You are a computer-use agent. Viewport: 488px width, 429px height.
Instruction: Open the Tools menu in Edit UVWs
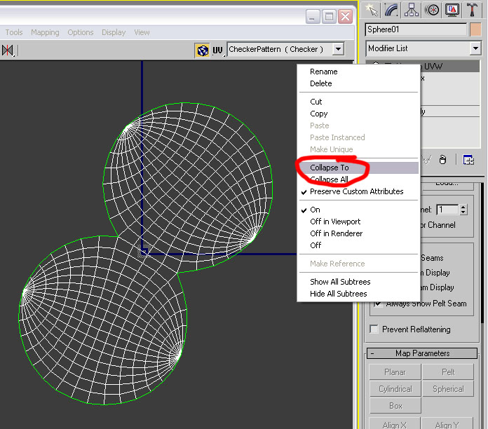pos(14,32)
